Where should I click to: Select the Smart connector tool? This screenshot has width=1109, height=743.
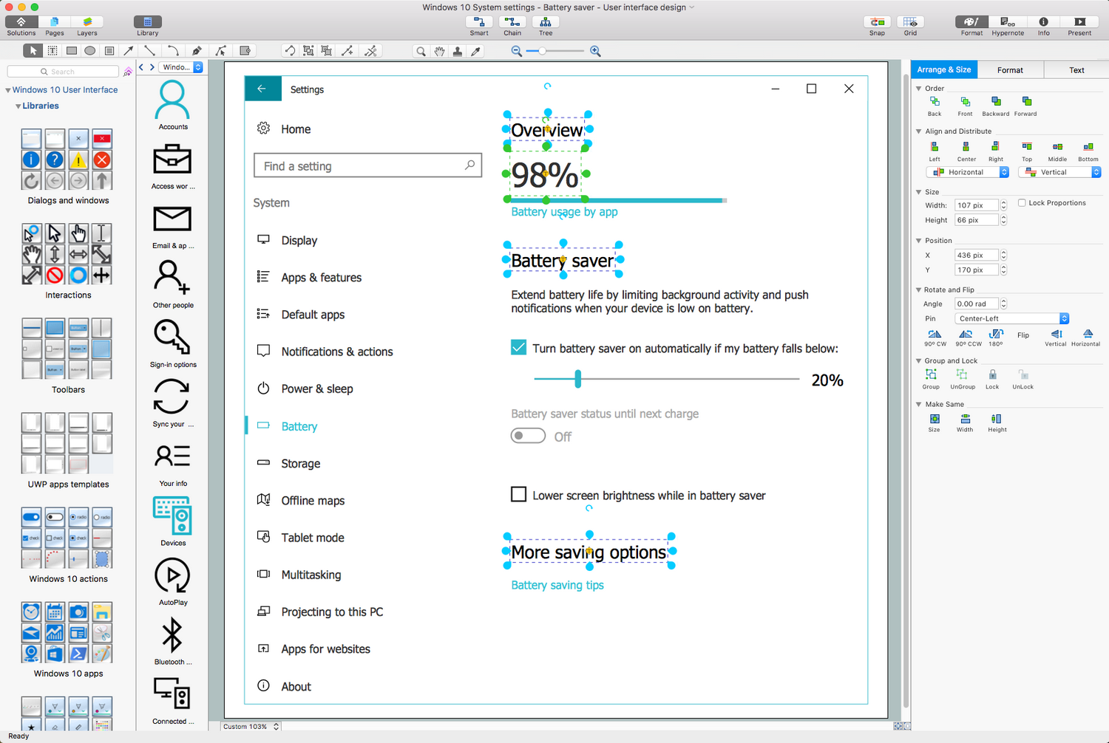479,26
